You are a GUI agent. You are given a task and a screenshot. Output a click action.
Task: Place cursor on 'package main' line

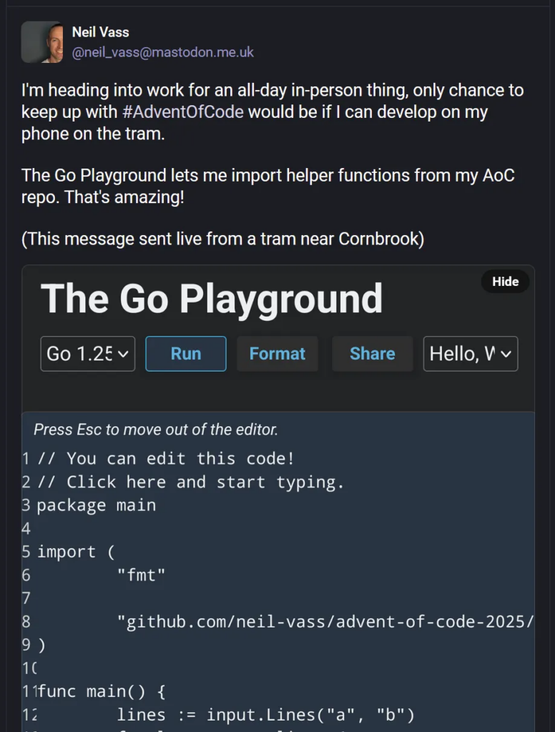click(97, 505)
